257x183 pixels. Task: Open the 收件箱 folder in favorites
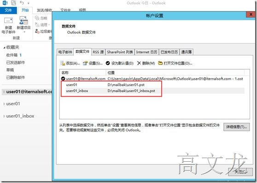(x=14, y=55)
